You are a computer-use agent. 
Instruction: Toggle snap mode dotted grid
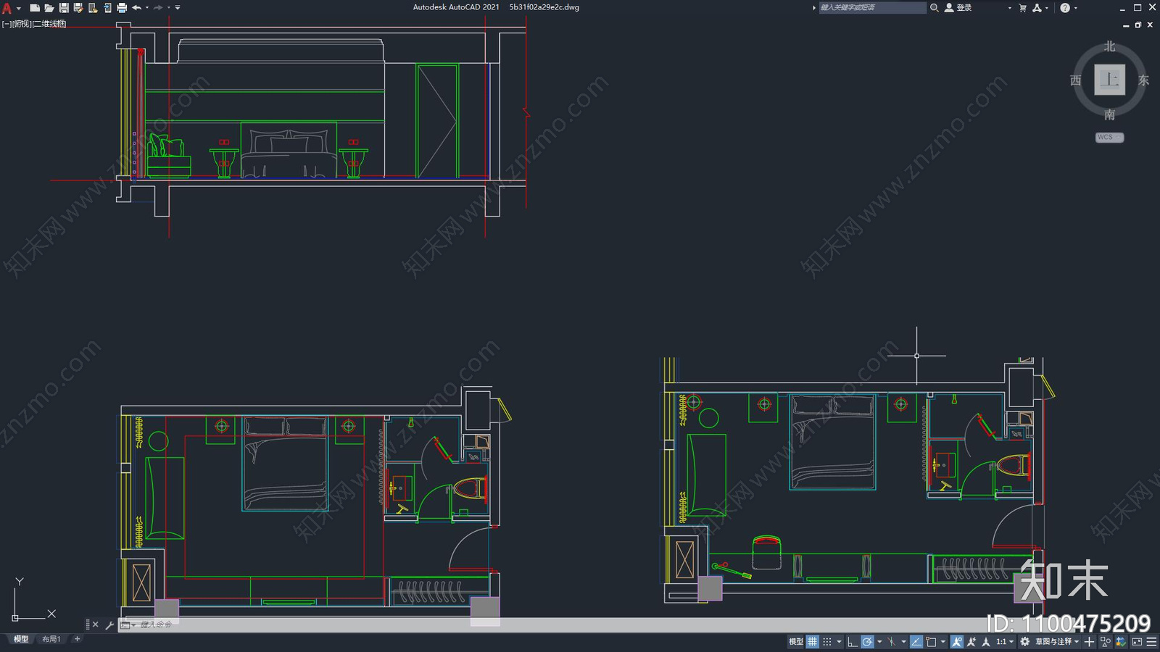pyautogui.click(x=827, y=641)
